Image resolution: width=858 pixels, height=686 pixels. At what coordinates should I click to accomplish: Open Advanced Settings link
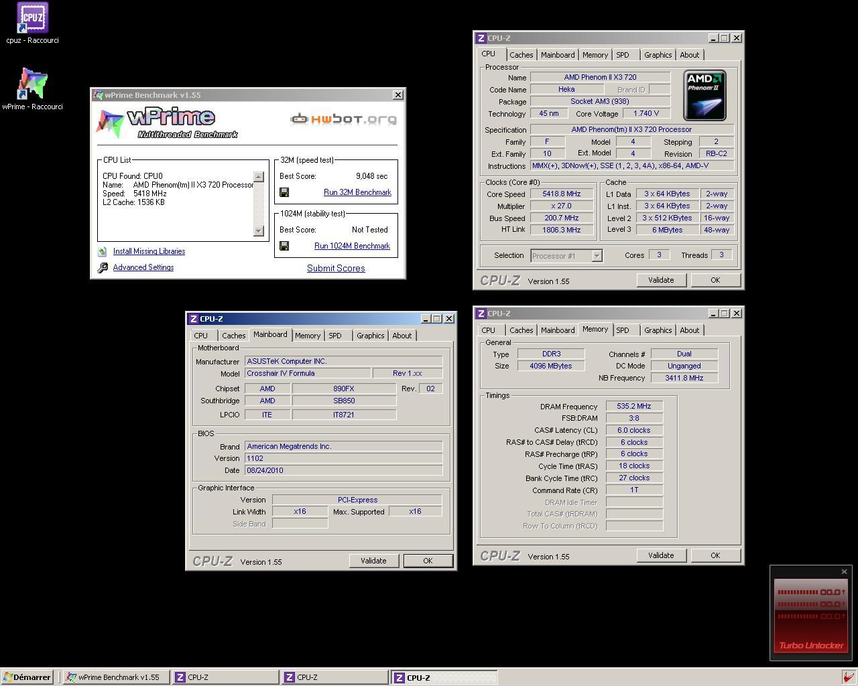tap(143, 267)
